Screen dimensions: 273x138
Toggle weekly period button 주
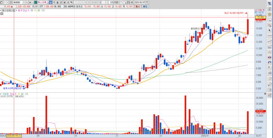coord(54,2)
